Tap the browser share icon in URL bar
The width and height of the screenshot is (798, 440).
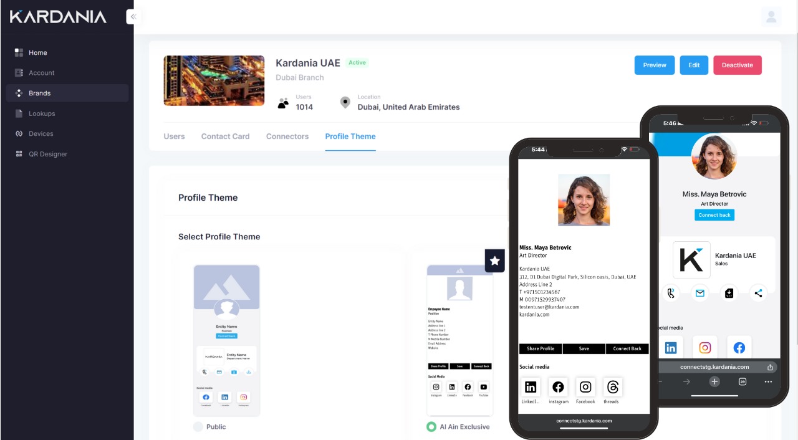pyautogui.click(x=770, y=367)
